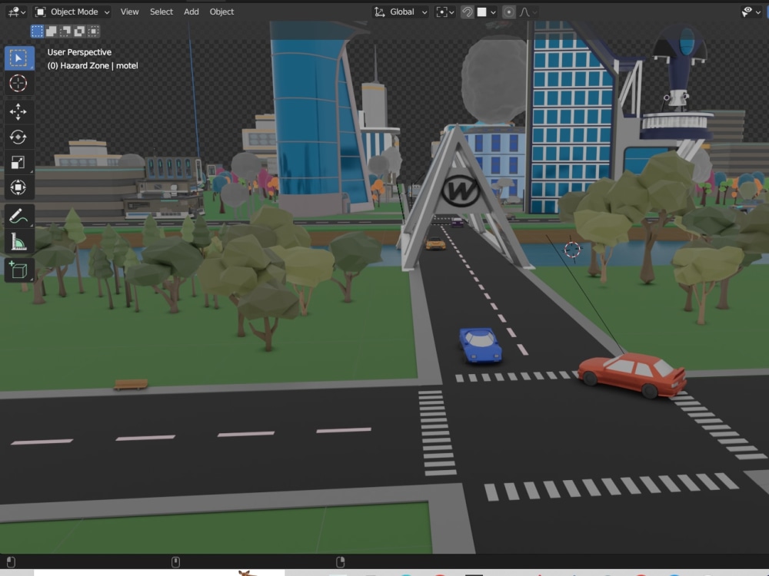Select the Box Select tool
The image size is (769, 576).
point(18,58)
